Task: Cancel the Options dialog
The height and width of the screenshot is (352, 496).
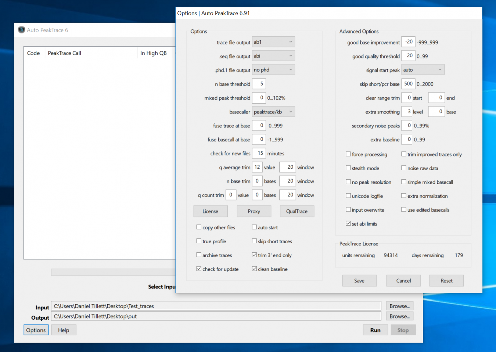Action: (x=403, y=281)
